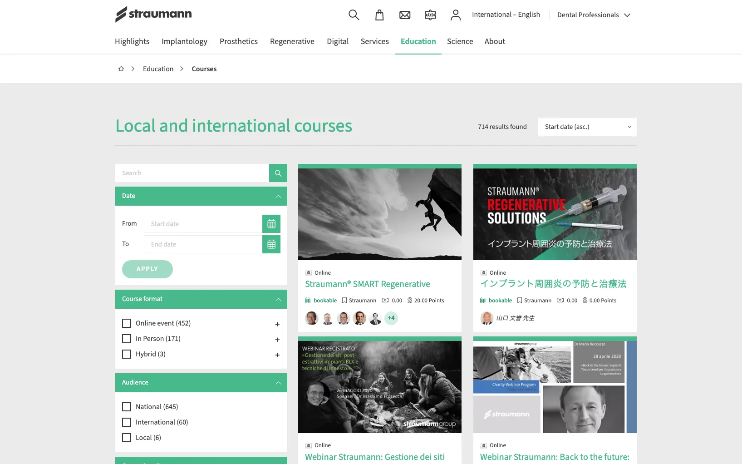Open the Digital menu
Screen dimensions: 742x464
pyautogui.click(x=338, y=41)
